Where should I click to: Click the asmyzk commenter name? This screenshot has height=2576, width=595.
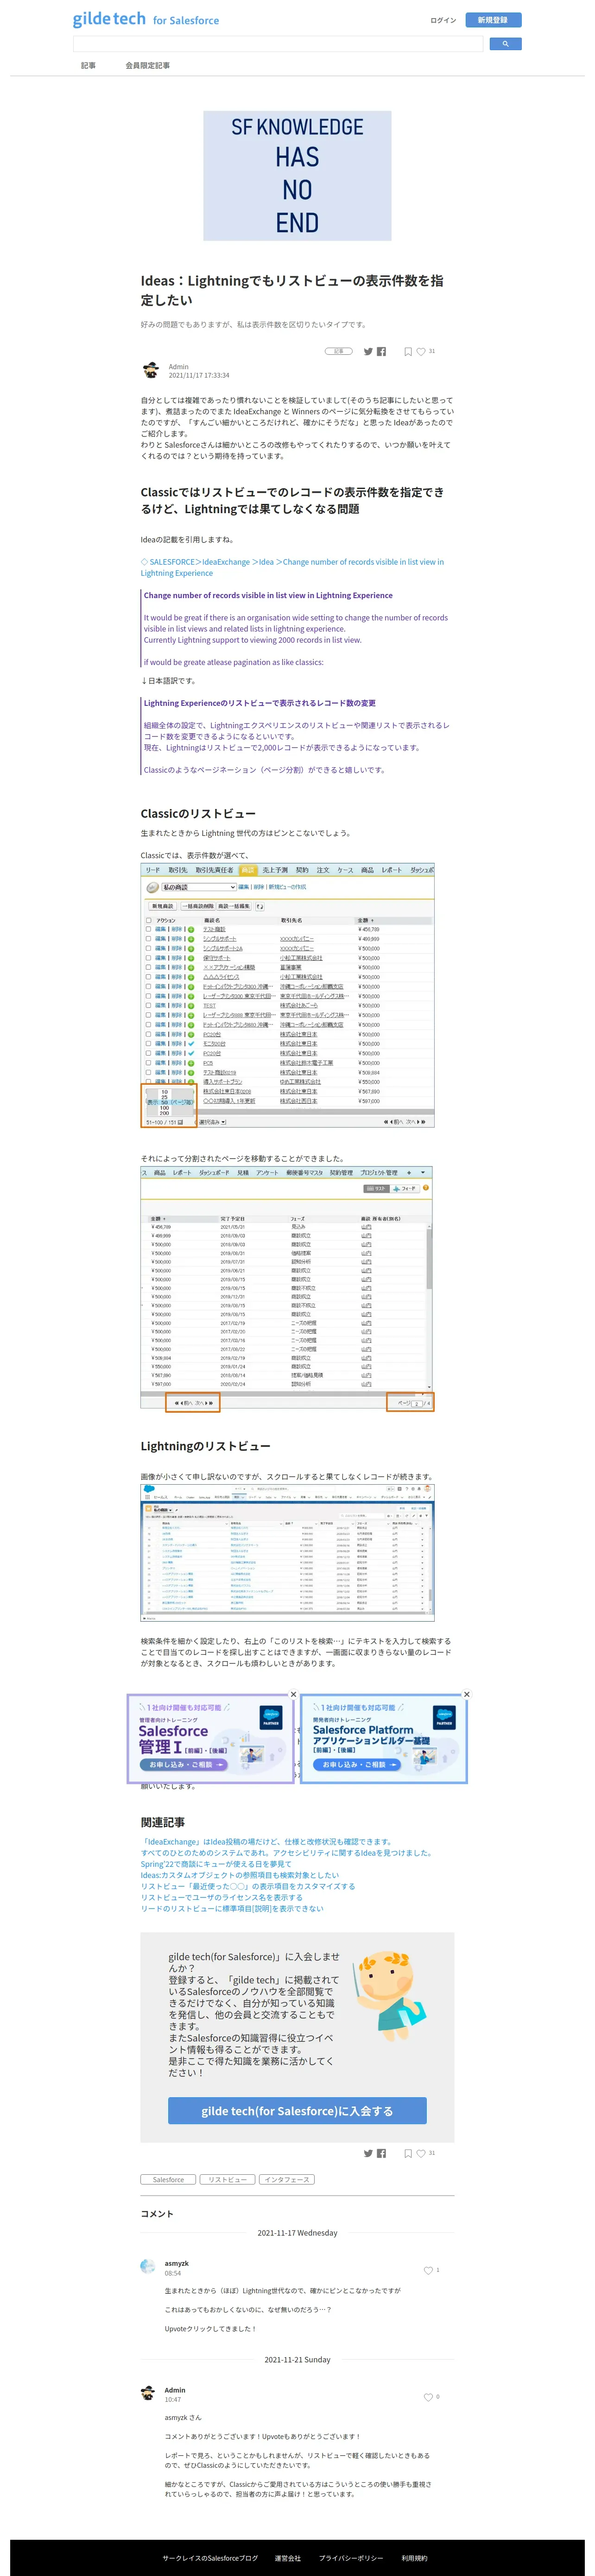click(177, 2262)
